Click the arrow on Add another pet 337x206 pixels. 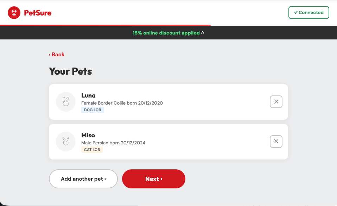(x=104, y=179)
